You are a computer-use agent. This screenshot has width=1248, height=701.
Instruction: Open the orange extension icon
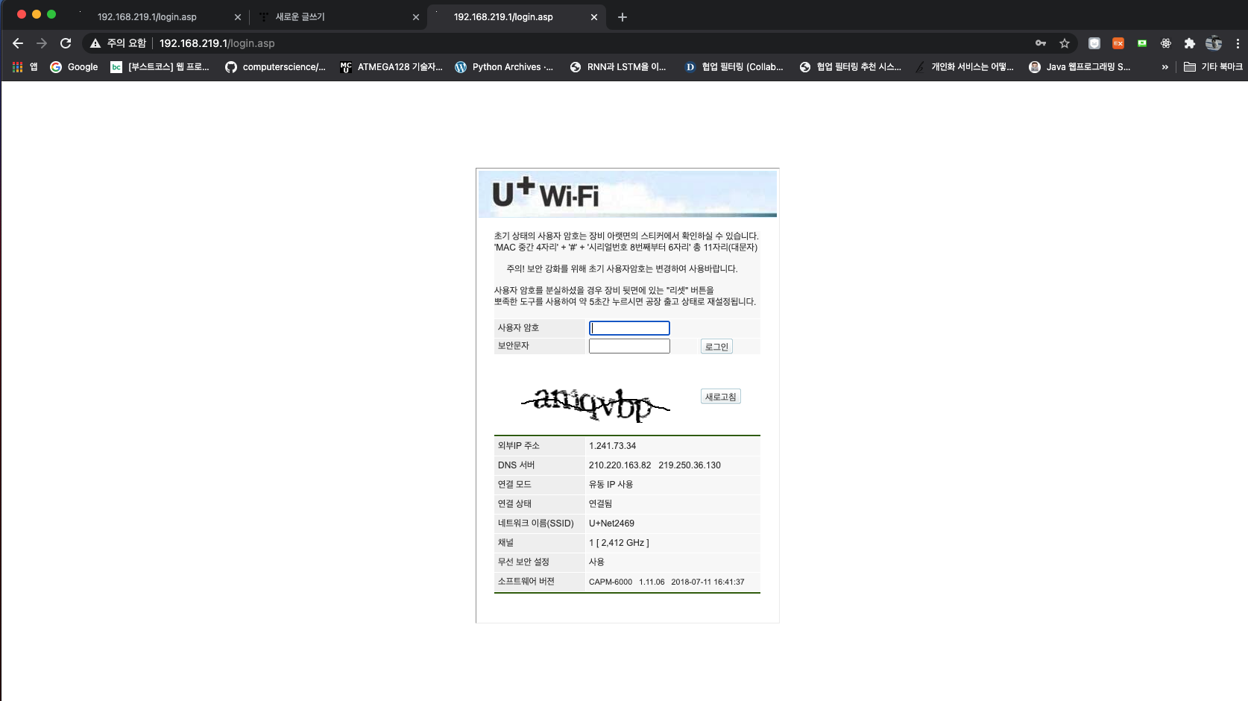[1118, 43]
